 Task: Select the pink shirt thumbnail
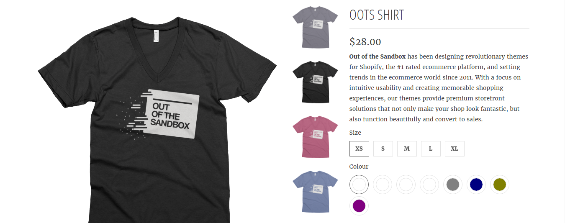(x=315, y=137)
